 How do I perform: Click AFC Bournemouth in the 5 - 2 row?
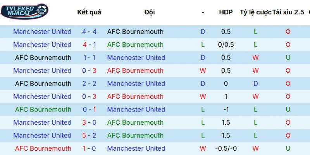coord(135,136)
